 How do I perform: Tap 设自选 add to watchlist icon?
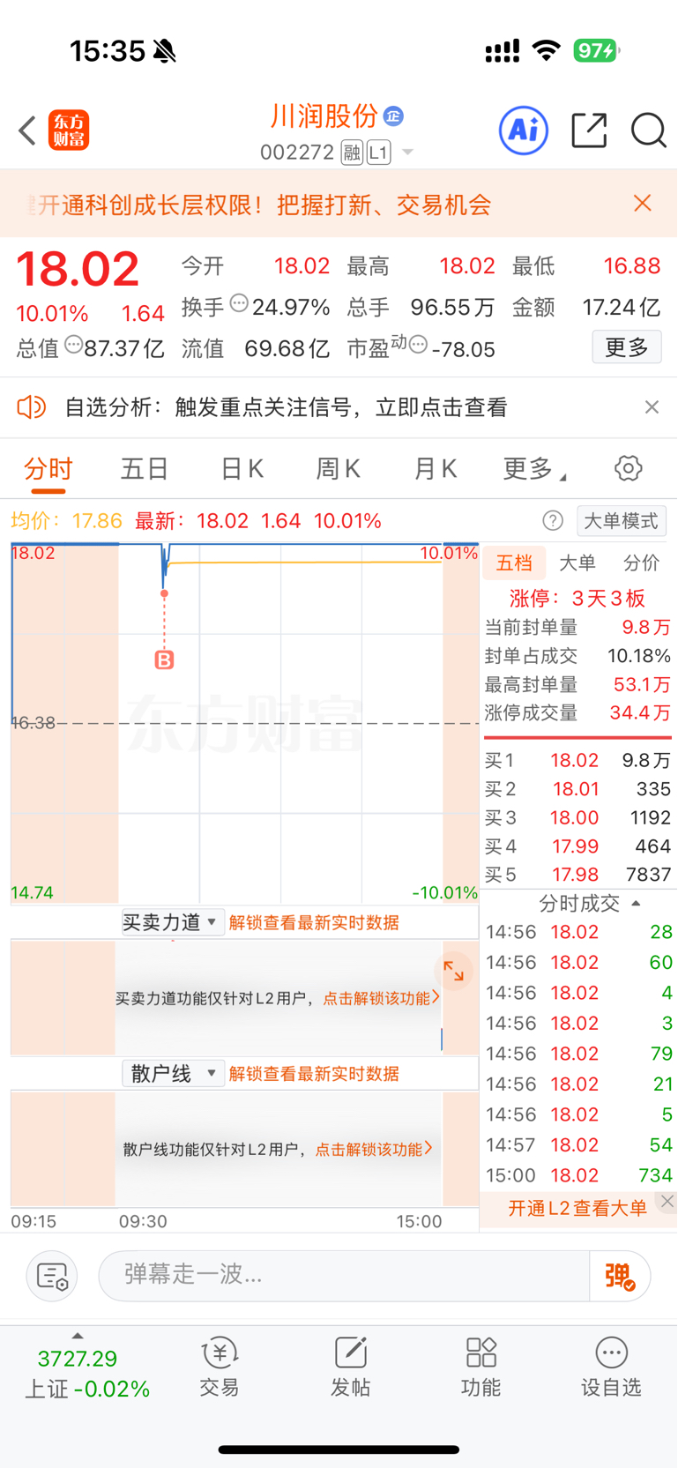coord(611,1366)
